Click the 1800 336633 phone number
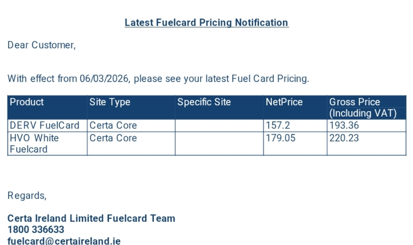413x245 pixels. (x=36, y=229)
